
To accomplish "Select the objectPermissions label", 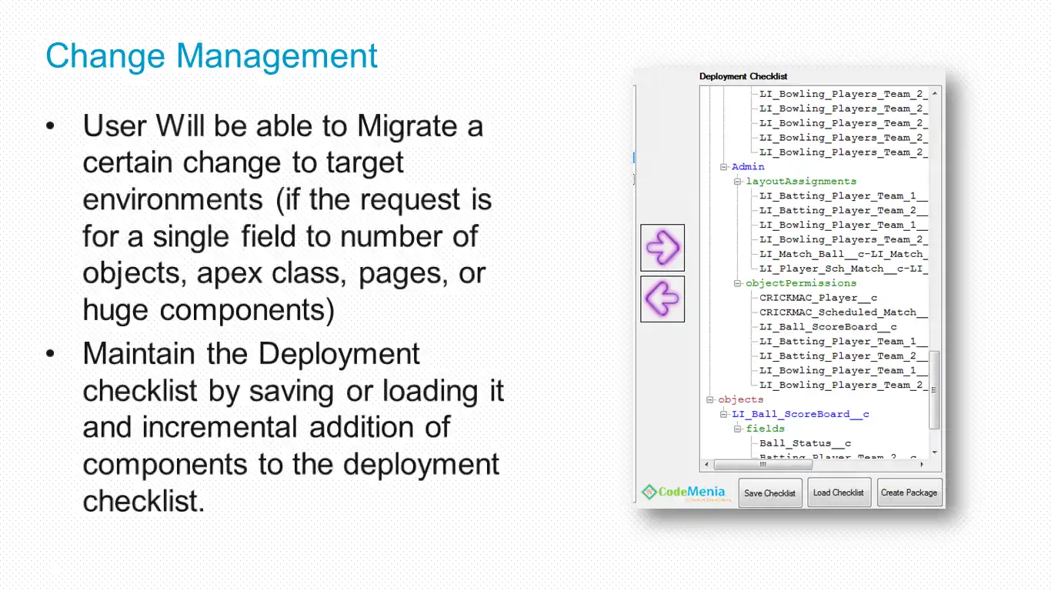I will (801, 283).
